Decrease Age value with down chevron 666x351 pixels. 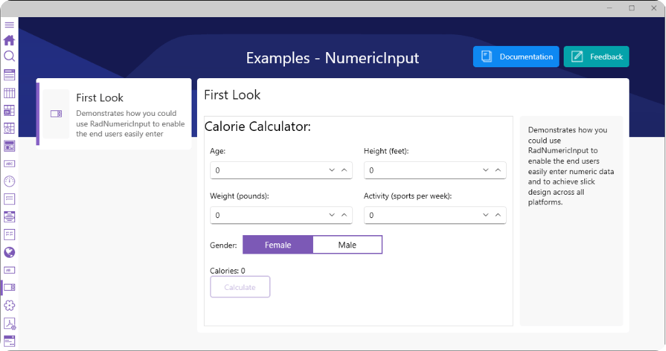[x=332, y=170]
